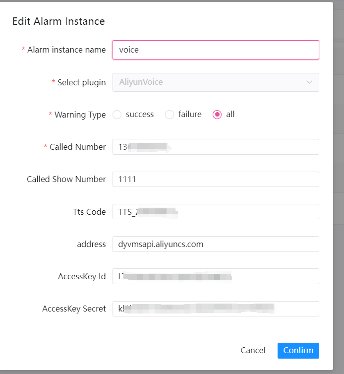The height and width of the screenshot is (374, 344).
Task: Click the AccessKey Secret label text
Action: [x=74, y=309]
